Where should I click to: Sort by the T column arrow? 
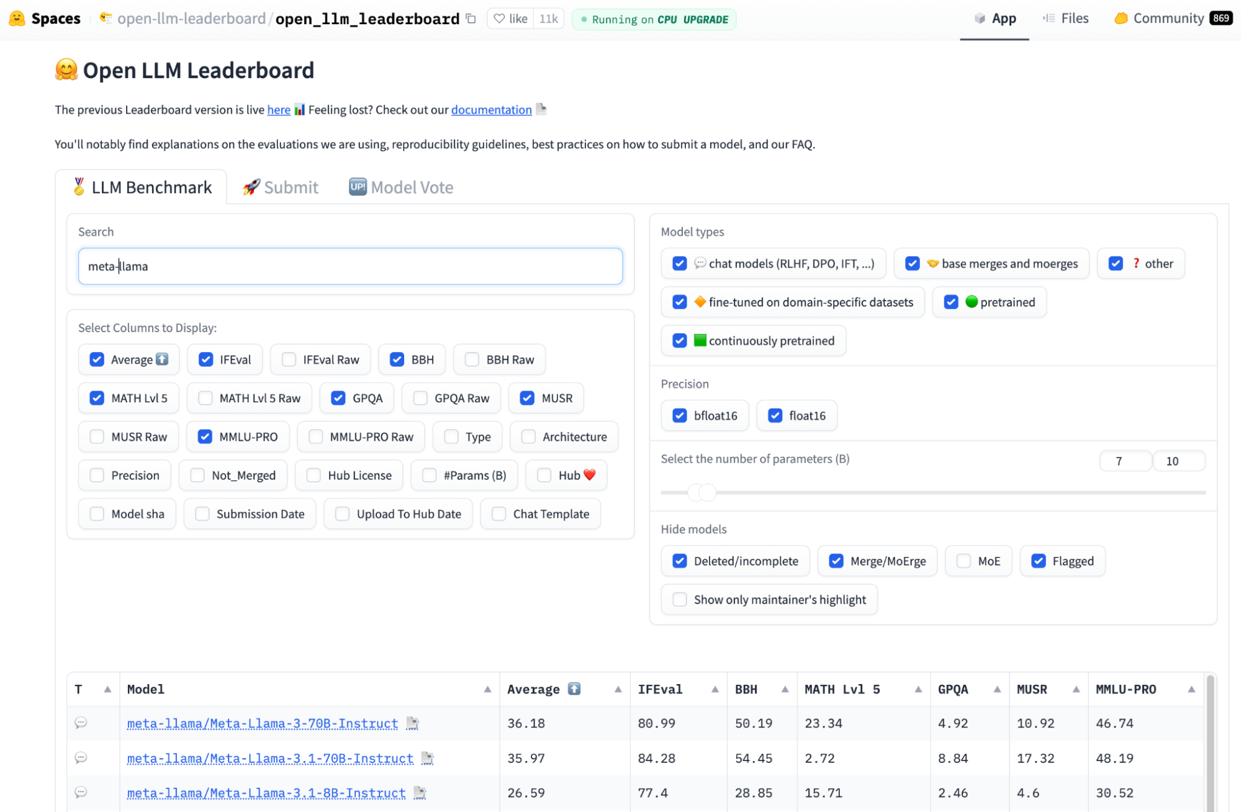[x=107, y=689]
